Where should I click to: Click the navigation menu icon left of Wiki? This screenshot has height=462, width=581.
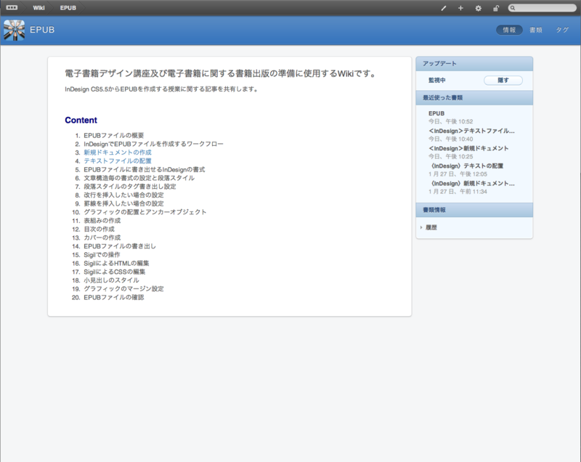[x=12, y=7]
